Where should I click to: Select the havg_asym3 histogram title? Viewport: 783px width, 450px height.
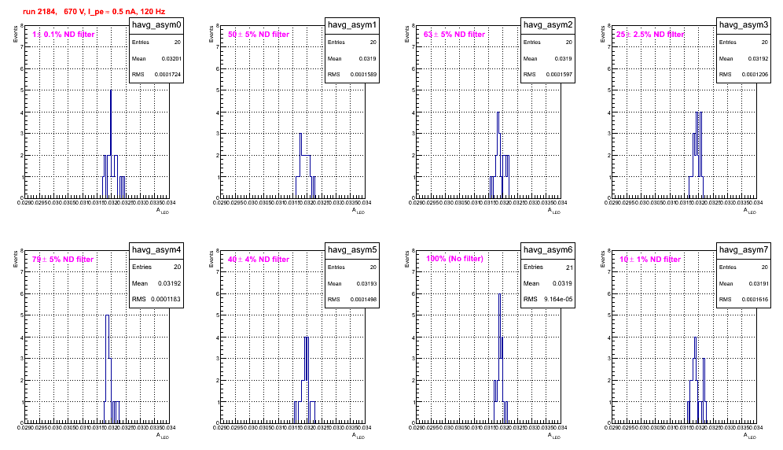744,24
